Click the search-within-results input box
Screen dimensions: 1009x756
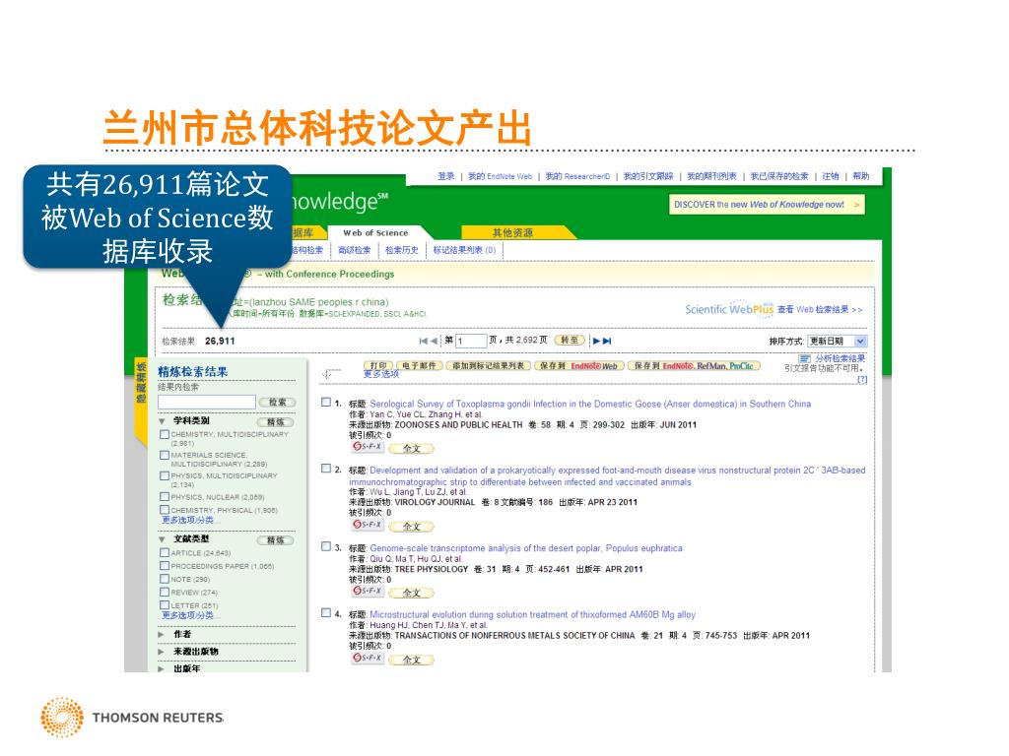tap(207, 403)
